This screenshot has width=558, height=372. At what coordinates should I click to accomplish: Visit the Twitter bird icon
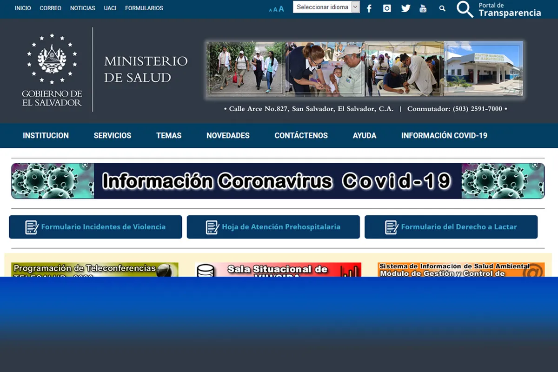pyautogui.click(x=405, y=8)
